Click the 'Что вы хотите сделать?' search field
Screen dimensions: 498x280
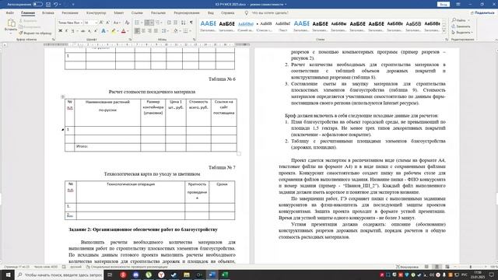click(270, 13)
